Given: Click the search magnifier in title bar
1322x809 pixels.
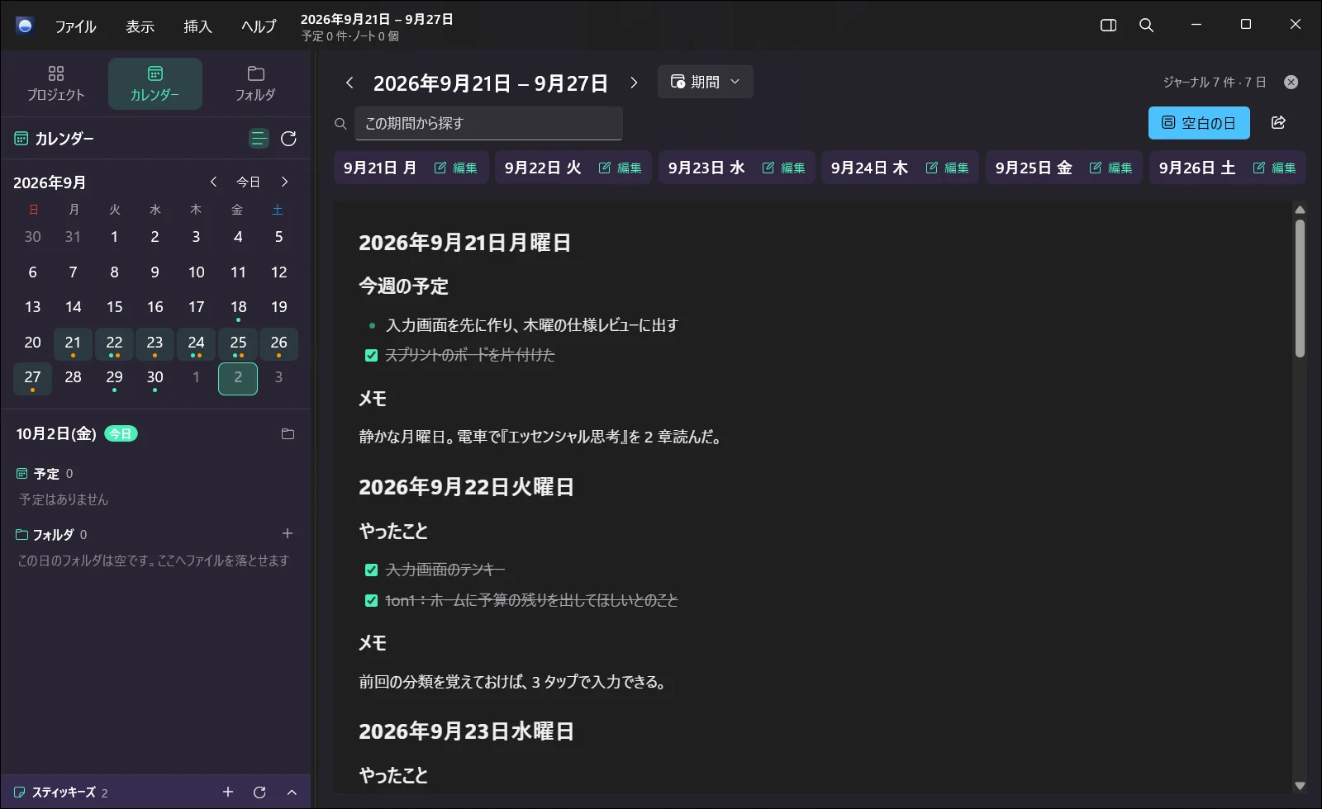Looking at the screenshot, I should (1146, 26).
